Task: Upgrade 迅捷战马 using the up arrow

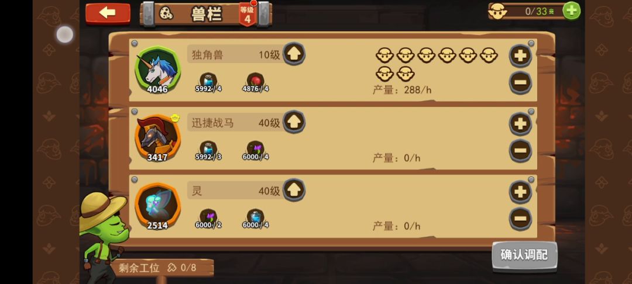Action: pos(294,122)
